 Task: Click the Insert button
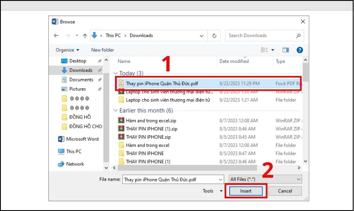click(246, 191)
